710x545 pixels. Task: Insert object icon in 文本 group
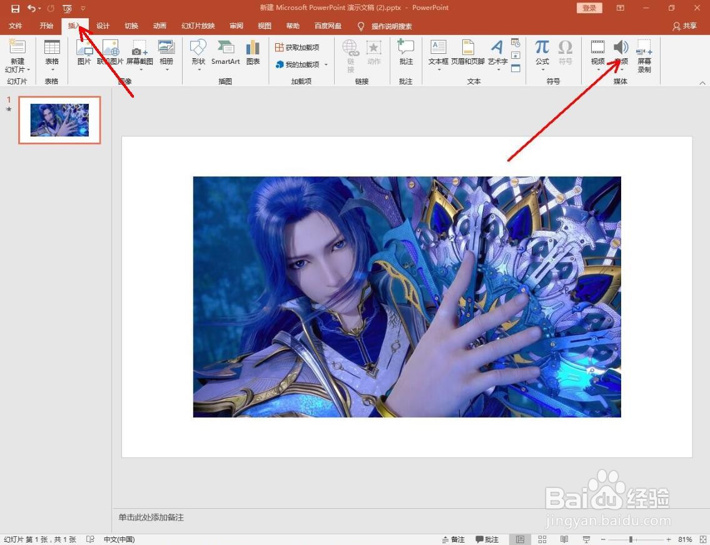[515, 68]
